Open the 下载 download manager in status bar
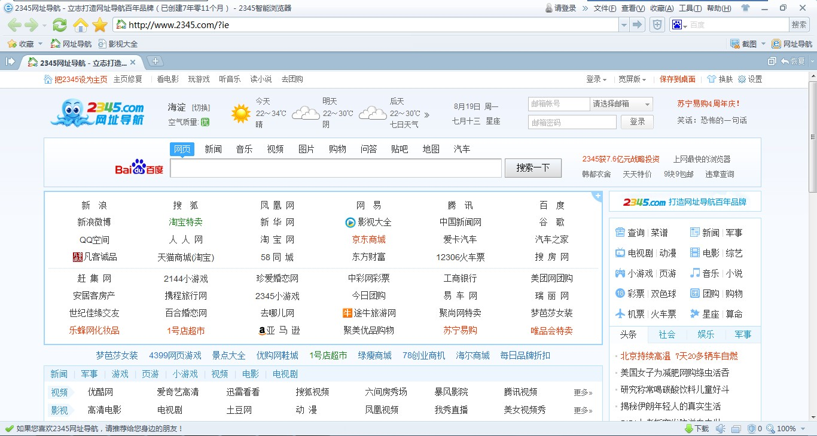 click(x=696, y=429)
